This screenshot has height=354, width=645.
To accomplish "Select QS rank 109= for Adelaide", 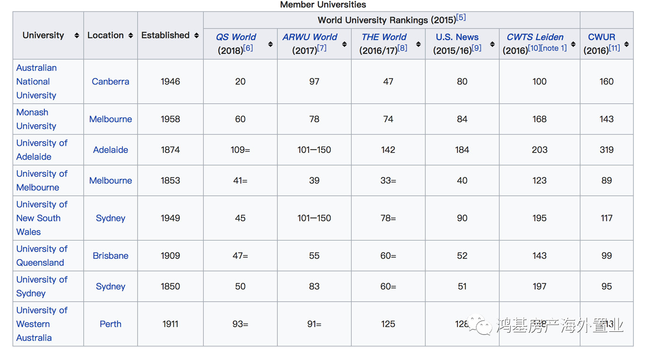I will 240,150.
